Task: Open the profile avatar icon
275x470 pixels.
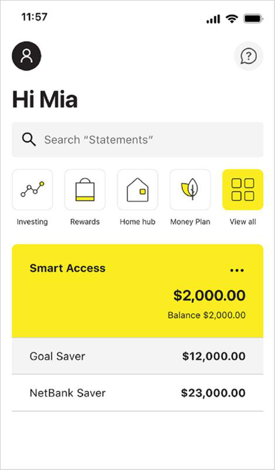Action: point(26,56)
